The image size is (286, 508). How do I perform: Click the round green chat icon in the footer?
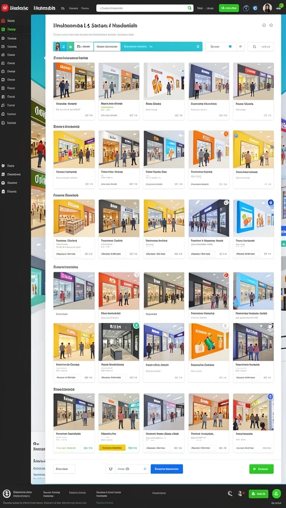pos(276,494)
